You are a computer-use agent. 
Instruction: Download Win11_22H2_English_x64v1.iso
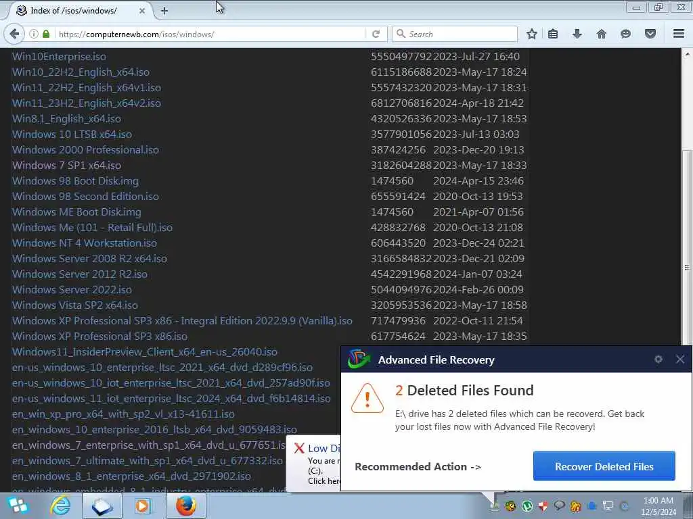tap(87, 87)
